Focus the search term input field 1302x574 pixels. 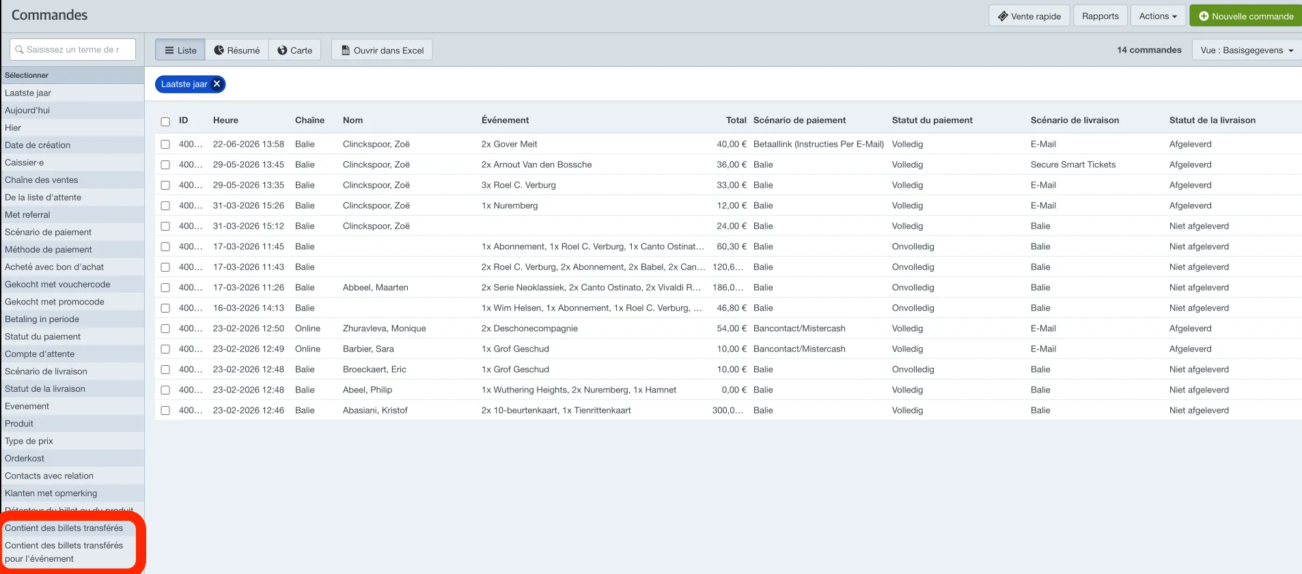pyautogui.click(x=73, y=50)
